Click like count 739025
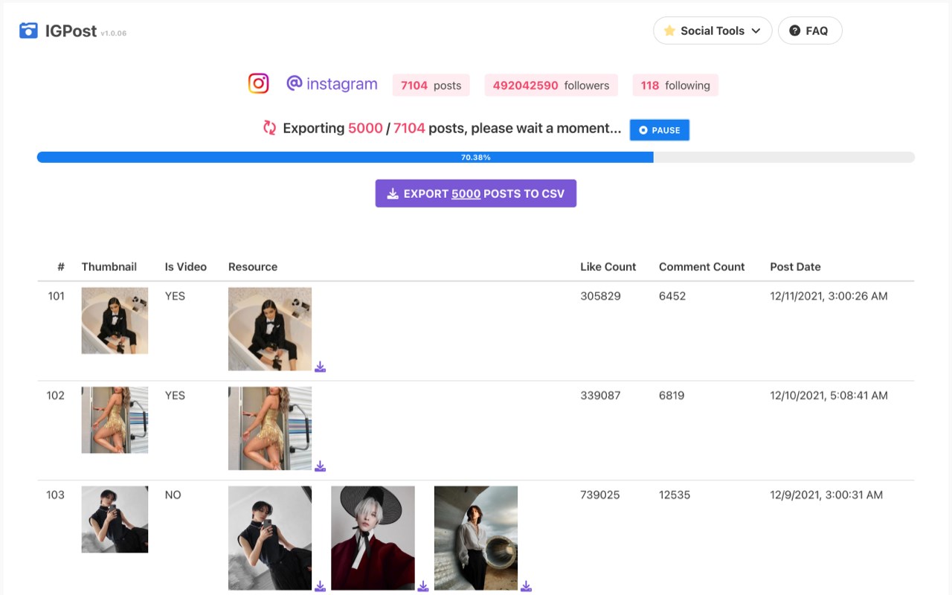The width and height of the screenshot is (952, 595). pos(600,495)
